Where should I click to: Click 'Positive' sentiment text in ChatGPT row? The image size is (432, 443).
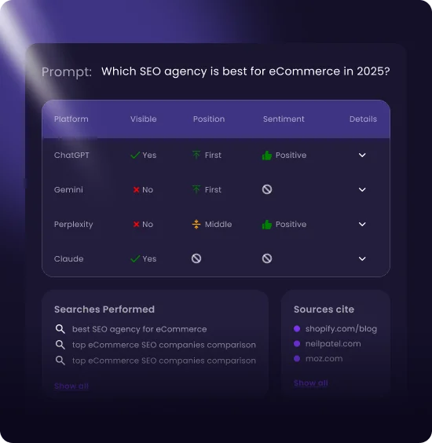[291, 155]
